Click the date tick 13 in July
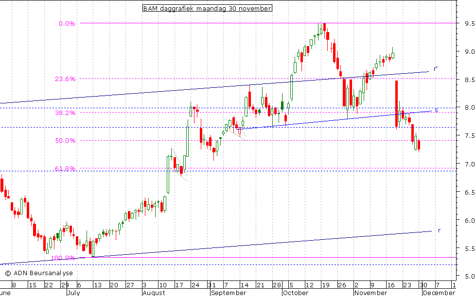 click(97, 285)
